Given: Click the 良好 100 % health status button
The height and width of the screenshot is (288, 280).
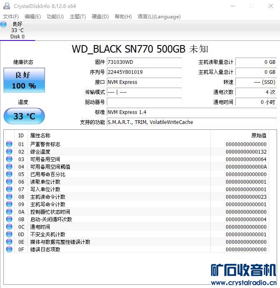Looking at the screenshot, I should (24, 80).
